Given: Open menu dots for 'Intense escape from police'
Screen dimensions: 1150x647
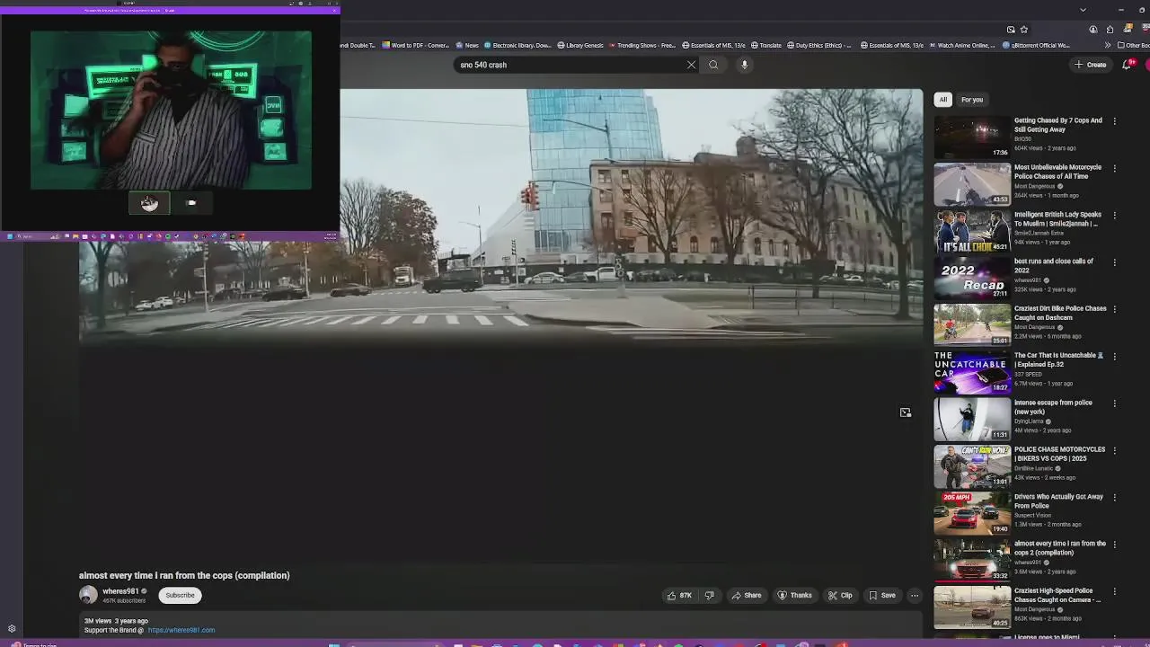Looking at the screenshot, I should click(1115, 403).
